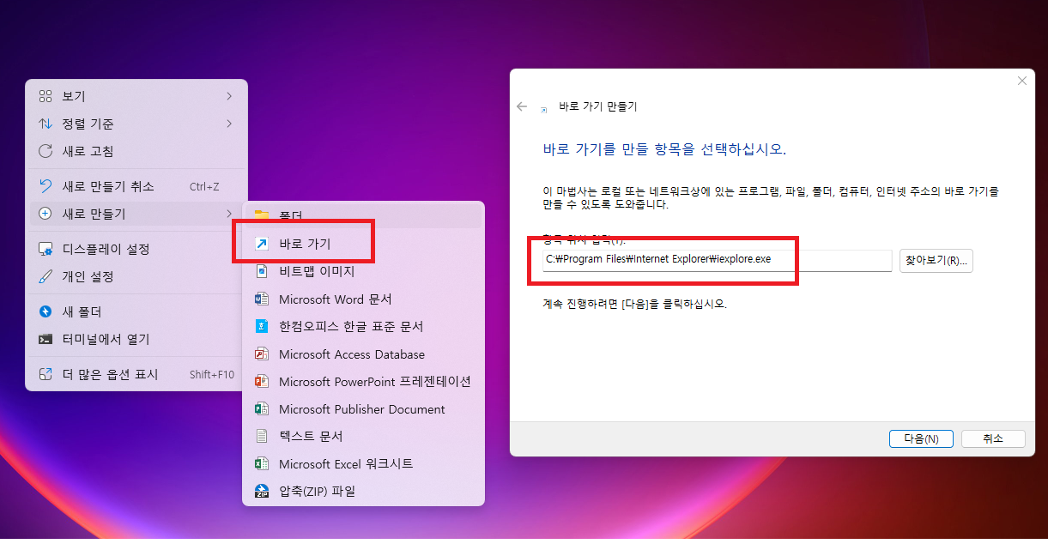Viewport: 1048px width, 556px height.
Task: Click the 한컴오피스 한글 document icon
Action: tap(262, 326)
